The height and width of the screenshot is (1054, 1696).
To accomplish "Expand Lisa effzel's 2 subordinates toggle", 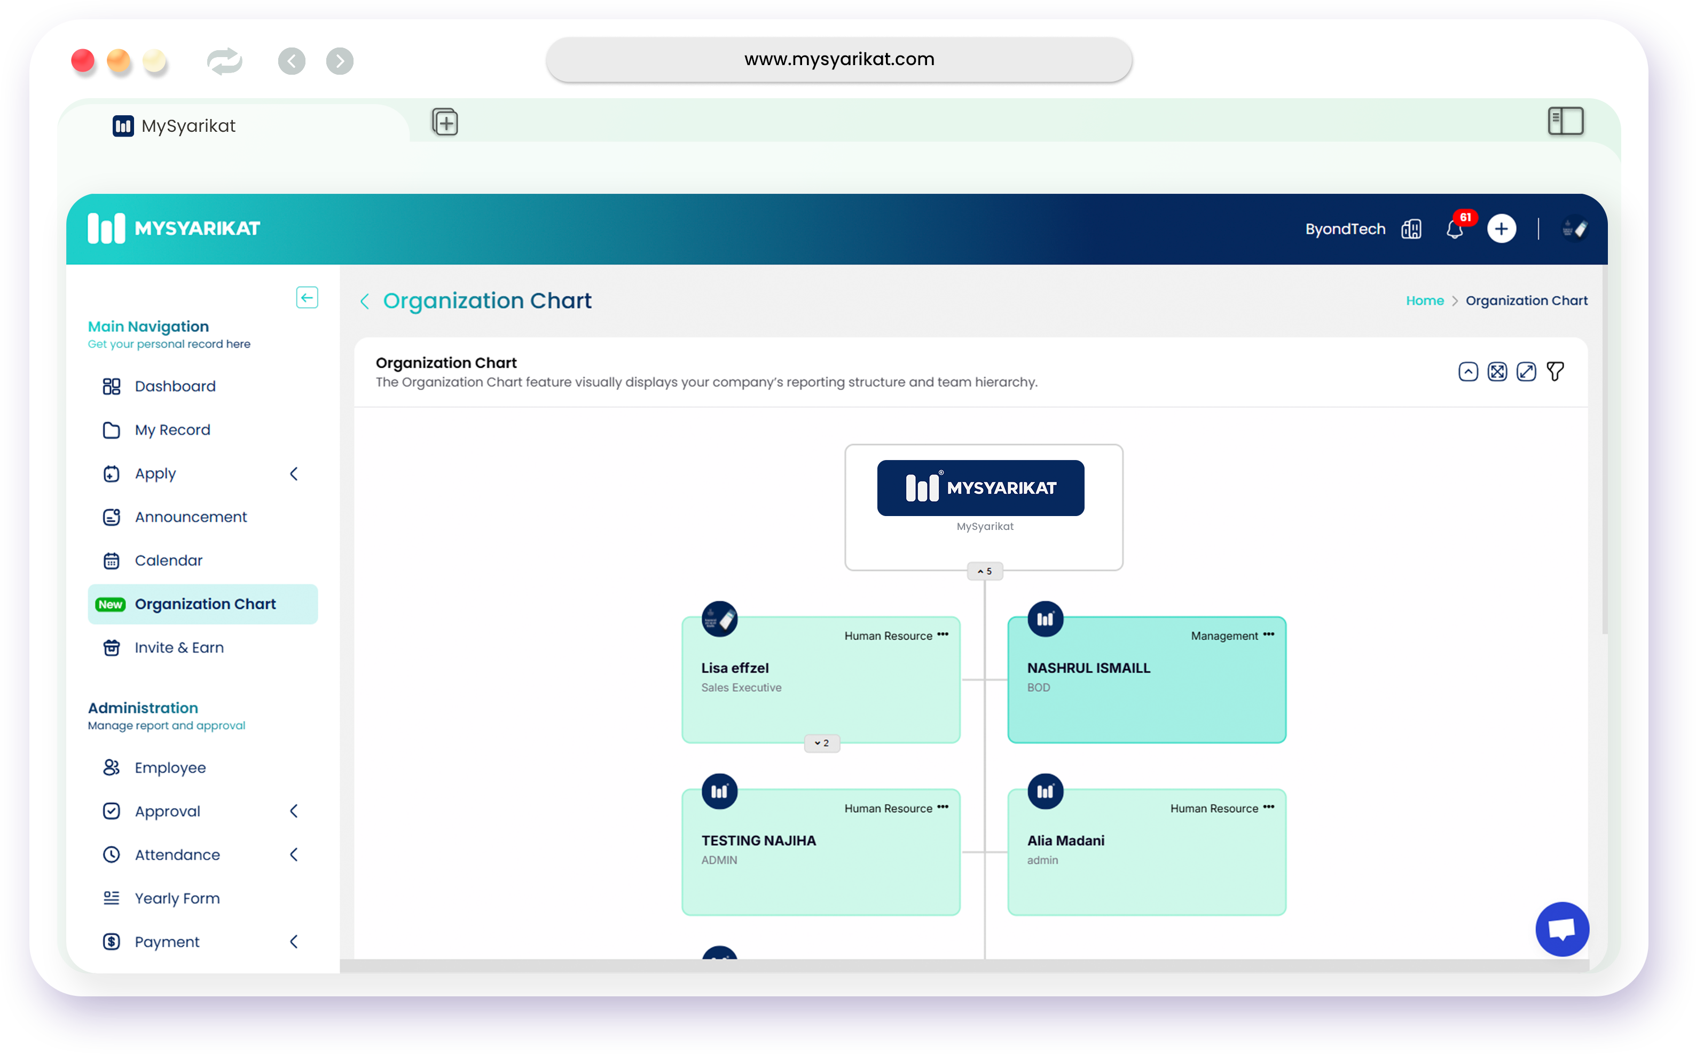I will coord(821,743).
